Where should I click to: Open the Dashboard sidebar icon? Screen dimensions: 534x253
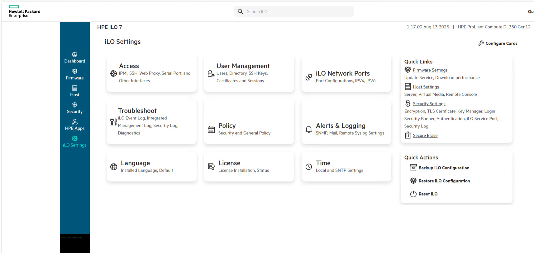(x=75, y=55)
